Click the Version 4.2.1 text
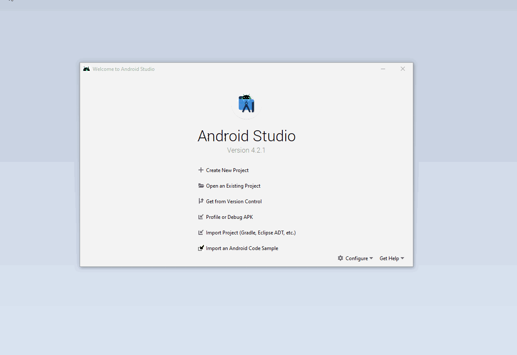The image size is (517, 355). point(246,151)
